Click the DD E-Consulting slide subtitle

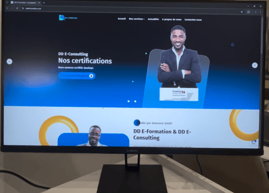point(73,54)
